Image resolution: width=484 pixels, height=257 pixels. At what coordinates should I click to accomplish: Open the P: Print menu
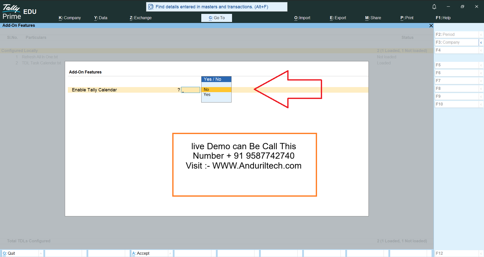pyautogui.click(x=407, y=18)
